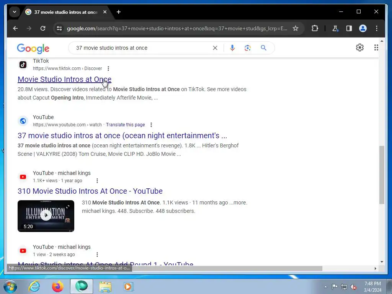Launch Firefox from the taskbar

point(57,286)
